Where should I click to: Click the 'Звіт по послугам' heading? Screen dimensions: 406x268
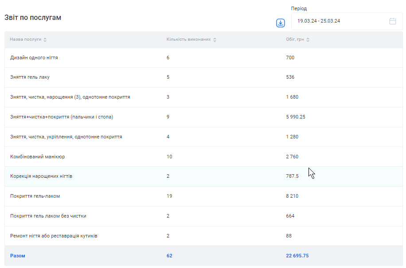(33, 18)
